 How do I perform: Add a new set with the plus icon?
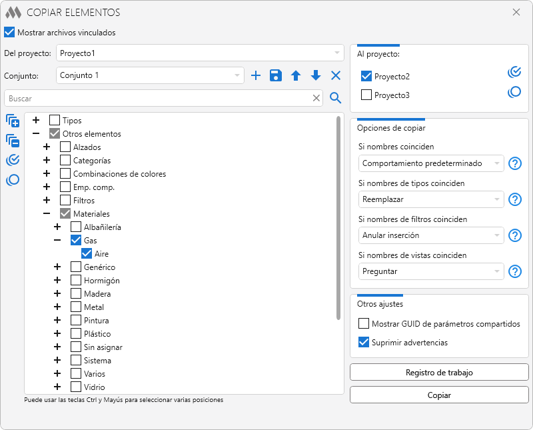pos(256,75)
